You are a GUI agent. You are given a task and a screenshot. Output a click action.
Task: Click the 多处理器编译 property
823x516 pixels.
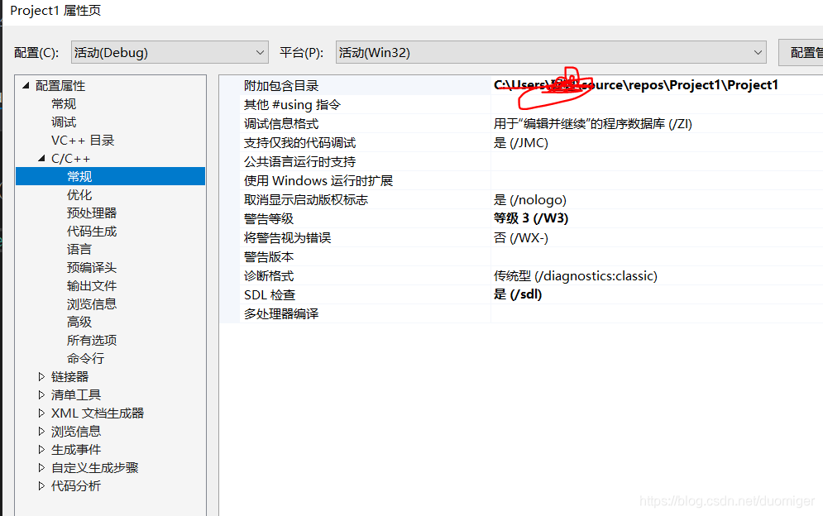pyautogui.click(x=281, y=313)
